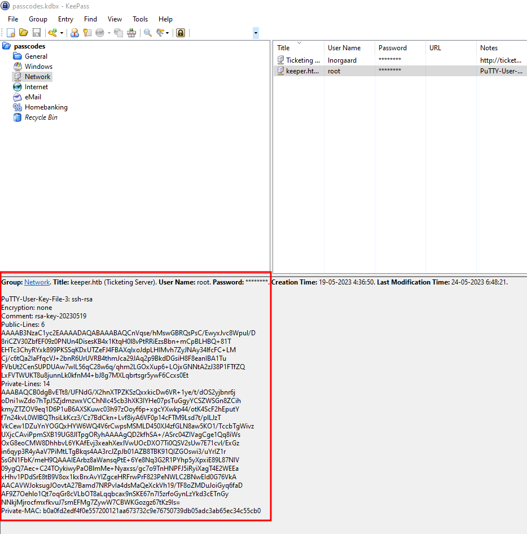
Task: Click the passcodes root folder icon
Action: click(6, 46)
